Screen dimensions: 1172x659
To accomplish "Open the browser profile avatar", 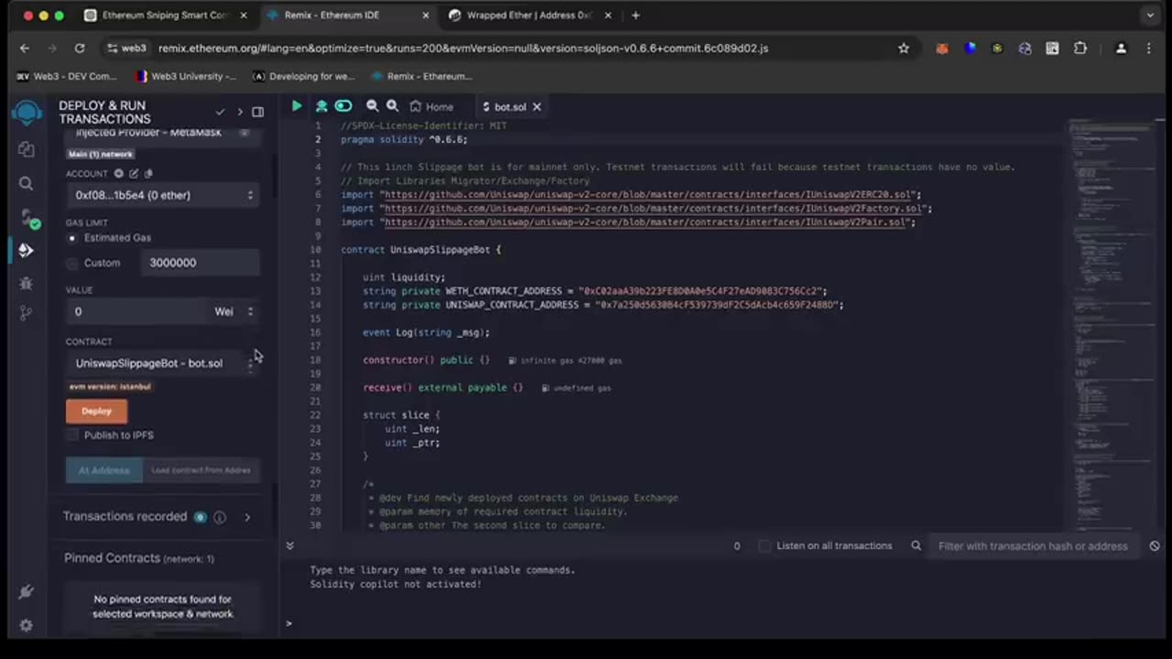I will 1121,49.
